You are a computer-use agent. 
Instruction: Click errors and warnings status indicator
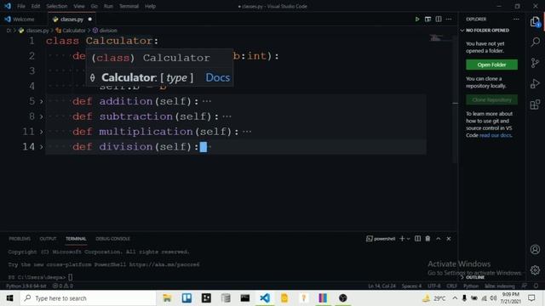63,286
